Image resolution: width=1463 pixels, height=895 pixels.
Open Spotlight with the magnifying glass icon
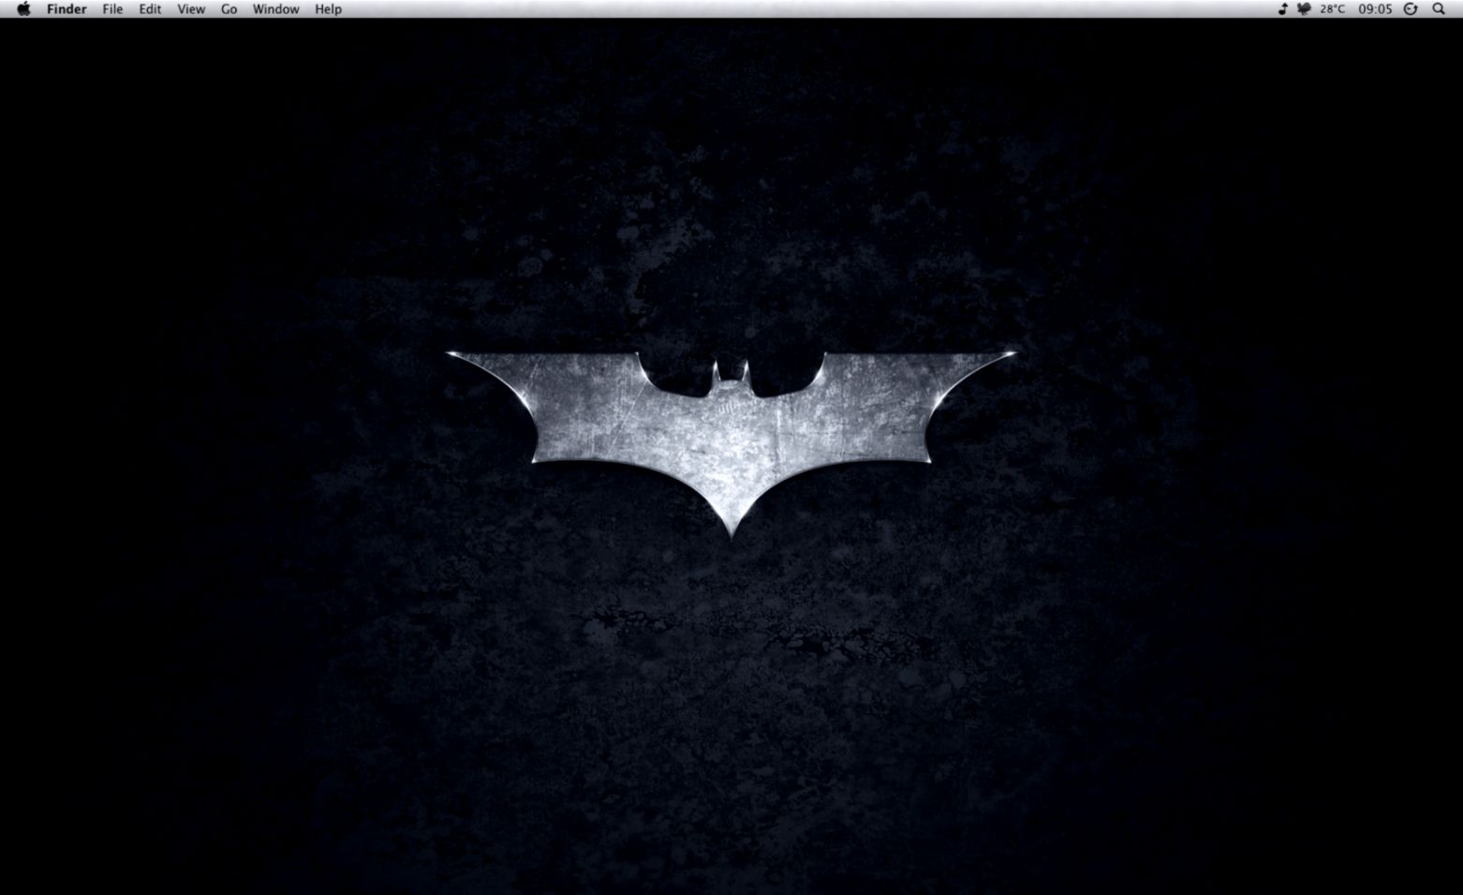[1438, 8]
